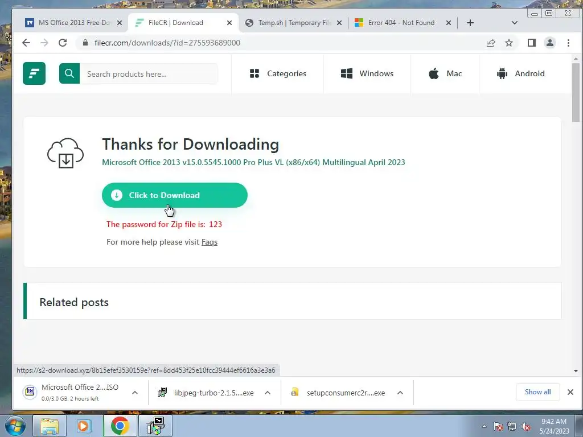Open Windows Explorer from taskbar

pos(50,426)
